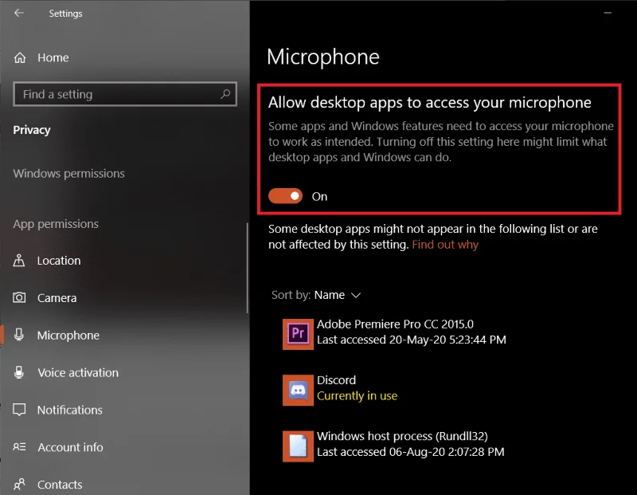Minimize the Settings window
637x495 pixels.
pyautogui.click(x=608, y=13)
